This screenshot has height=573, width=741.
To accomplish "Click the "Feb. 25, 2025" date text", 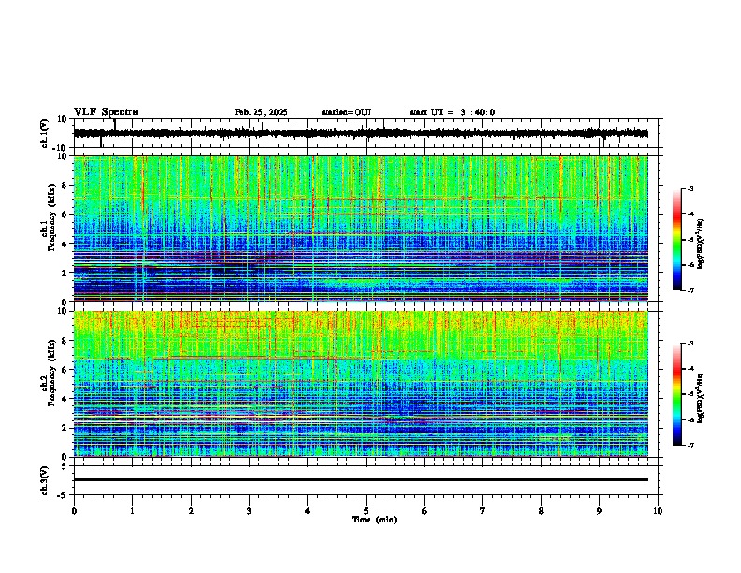I will (x=261, y=112).
